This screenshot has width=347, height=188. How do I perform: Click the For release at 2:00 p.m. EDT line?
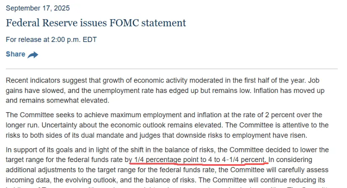coord(51,40)
